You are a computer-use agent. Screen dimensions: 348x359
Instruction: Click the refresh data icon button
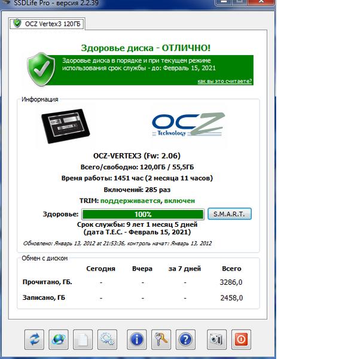34,339
